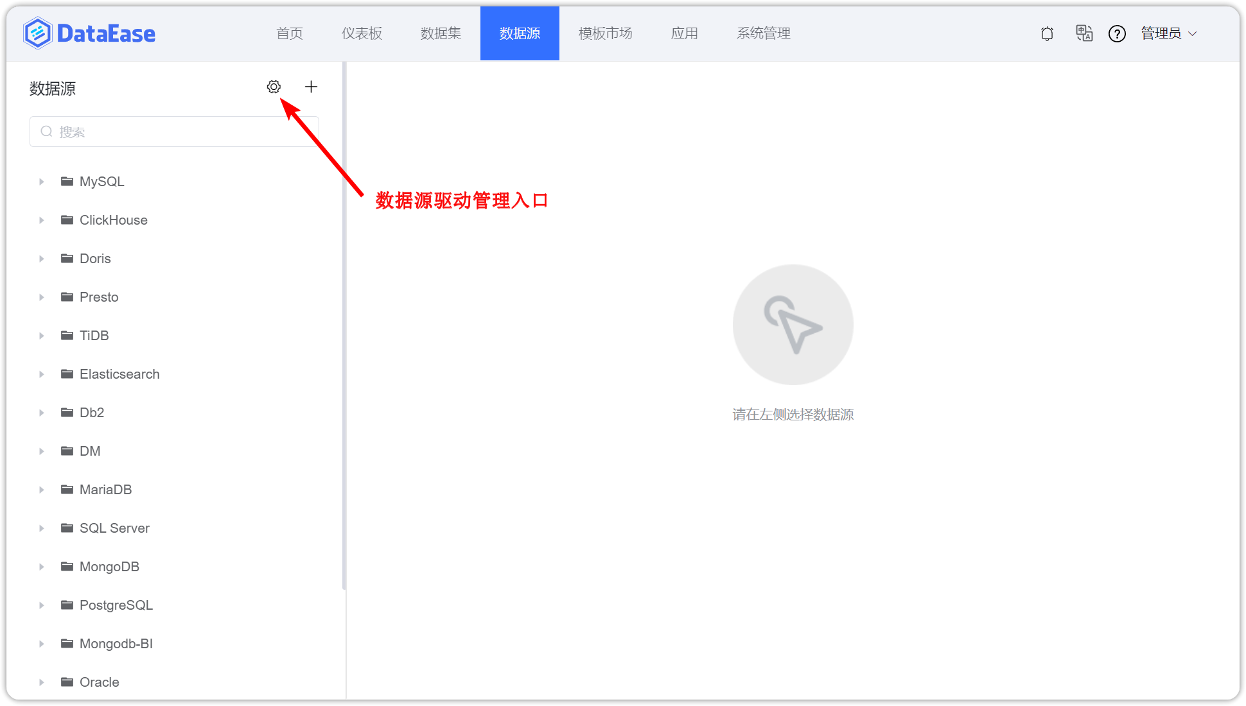
Task: Open the 模板市场 menu item
Action: coord(605,33)
